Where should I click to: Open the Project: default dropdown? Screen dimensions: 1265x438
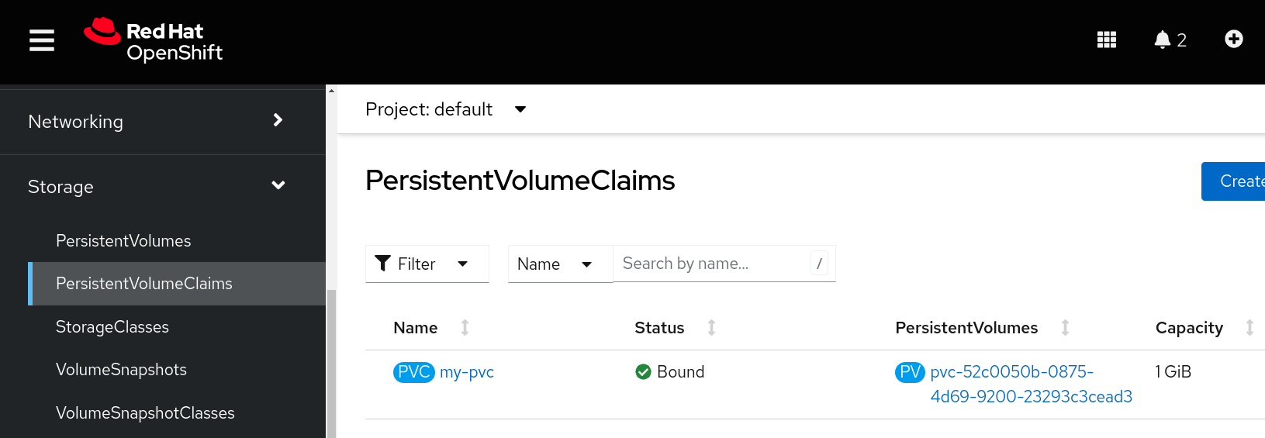click(x=446, y=109)
